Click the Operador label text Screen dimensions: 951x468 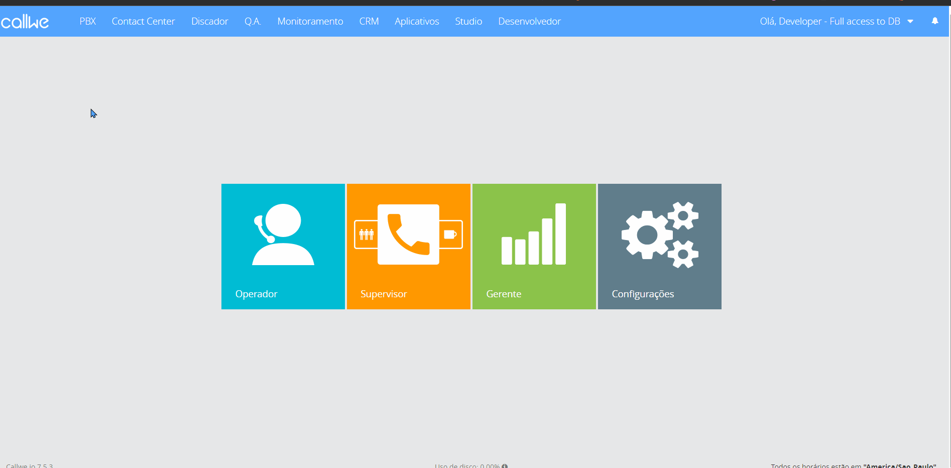(x=257, y=294)
